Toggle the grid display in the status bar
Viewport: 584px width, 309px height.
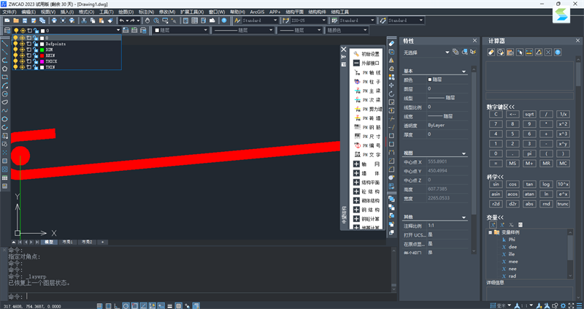99,305
